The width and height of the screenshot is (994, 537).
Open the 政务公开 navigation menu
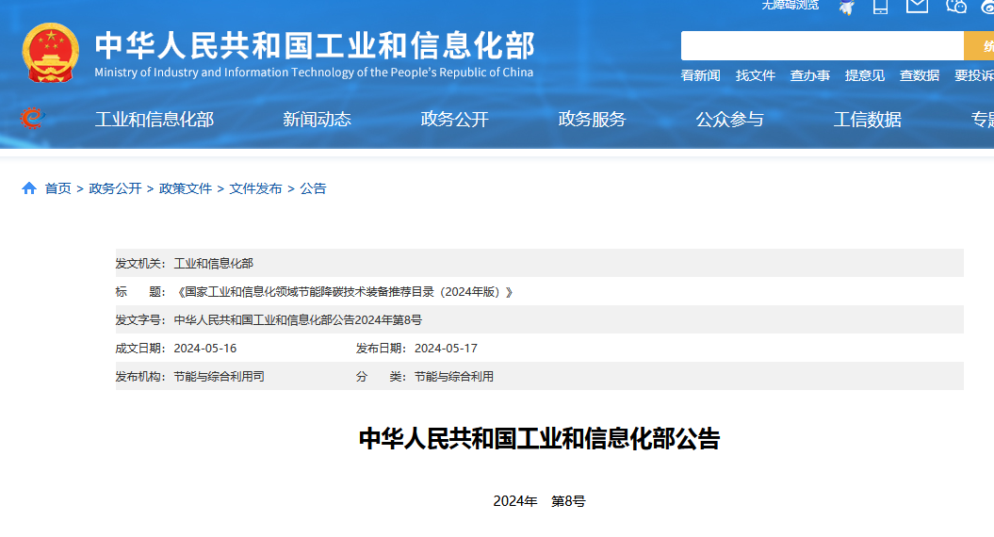pyautogui.click(x=454, y=120)
